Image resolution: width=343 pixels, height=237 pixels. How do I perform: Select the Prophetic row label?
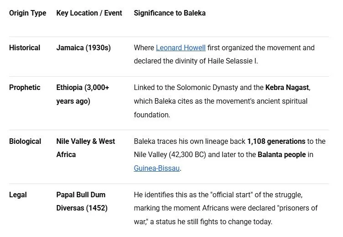tap(25, 88)
